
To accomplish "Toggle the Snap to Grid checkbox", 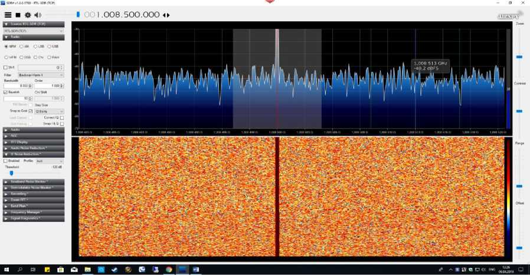I will (x=31, y=111).
